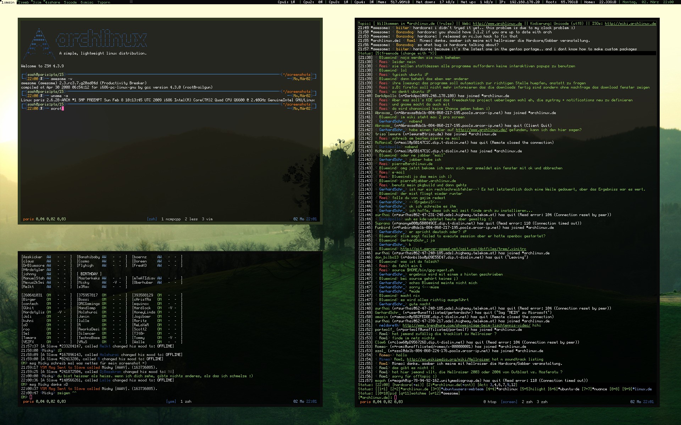Click the [Nicky contact entry in list
This screenshot has height=425, width=681.
101,282
